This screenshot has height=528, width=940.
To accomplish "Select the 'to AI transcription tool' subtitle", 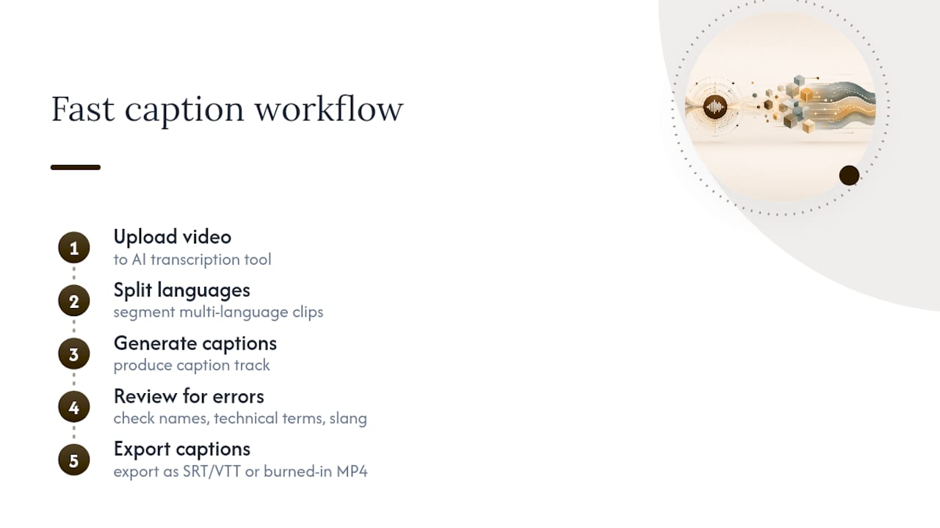I will pos(192,260).
